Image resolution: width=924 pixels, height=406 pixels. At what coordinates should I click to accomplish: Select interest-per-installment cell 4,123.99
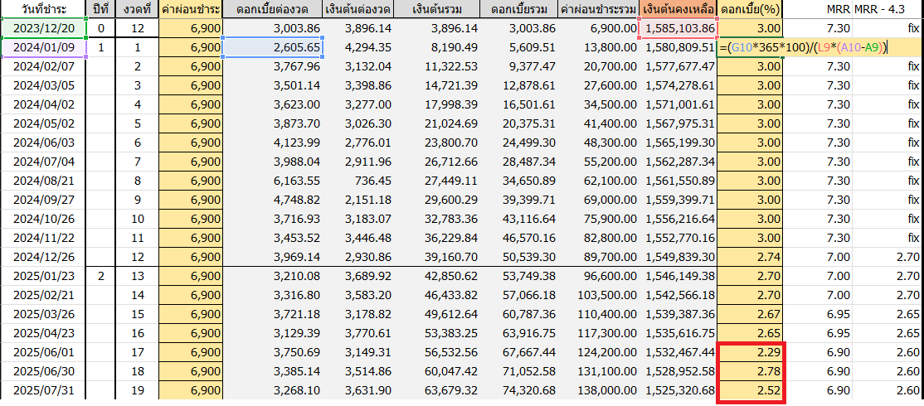click(272, 143)
